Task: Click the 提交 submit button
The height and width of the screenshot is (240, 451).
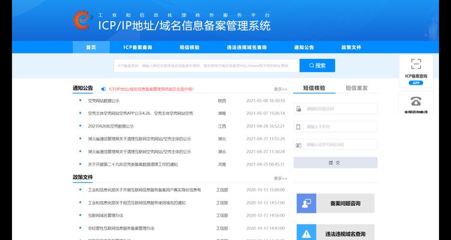Action: coord(335,163)
